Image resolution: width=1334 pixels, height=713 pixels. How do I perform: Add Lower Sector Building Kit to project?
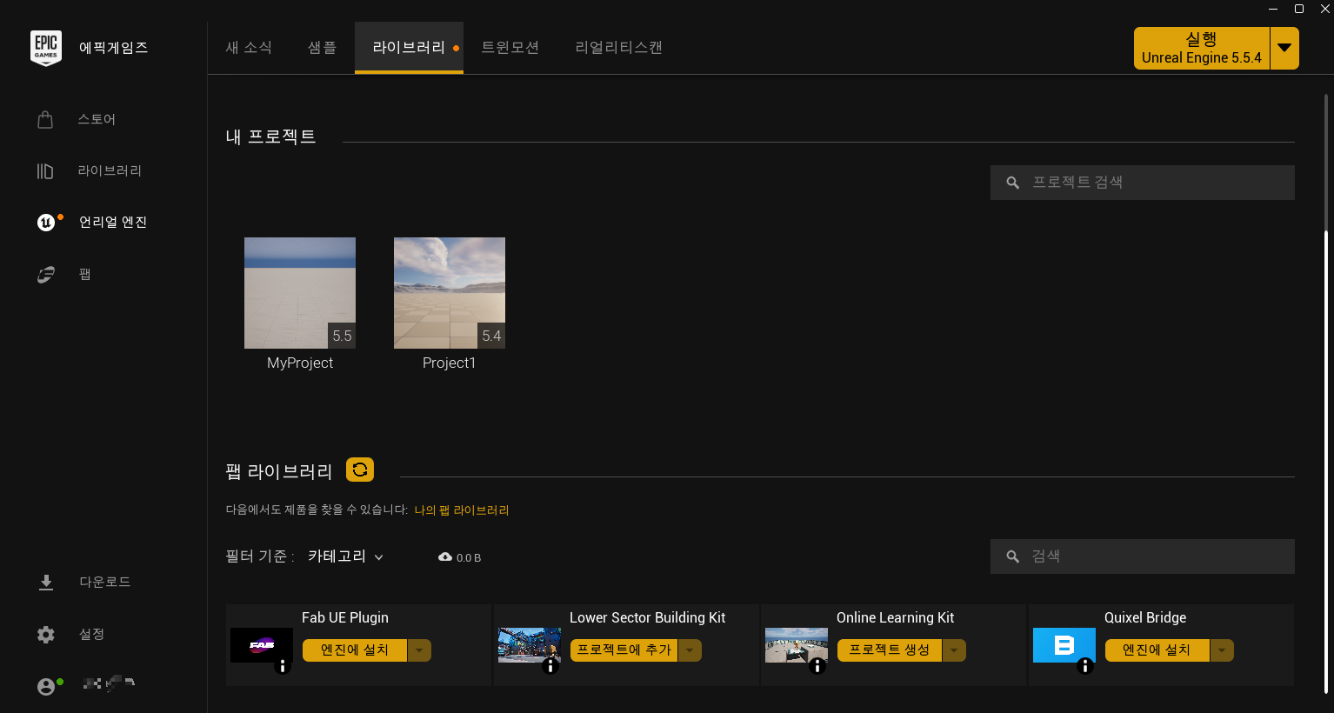coord(624,650)
